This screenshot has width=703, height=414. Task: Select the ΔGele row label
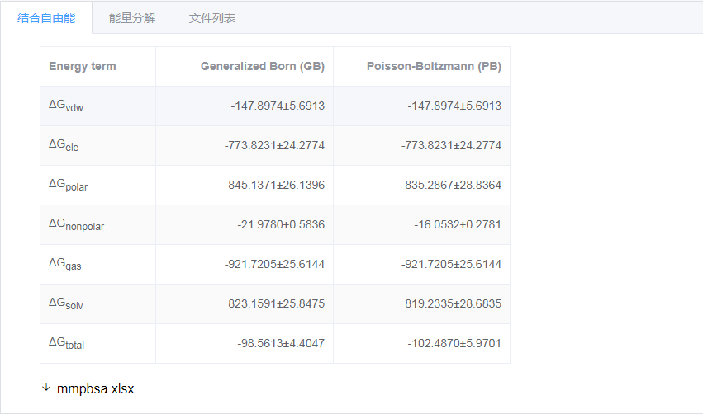point(64,146)
